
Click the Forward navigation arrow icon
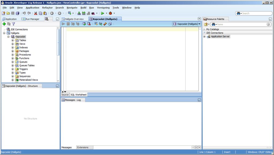coord(60,13)
